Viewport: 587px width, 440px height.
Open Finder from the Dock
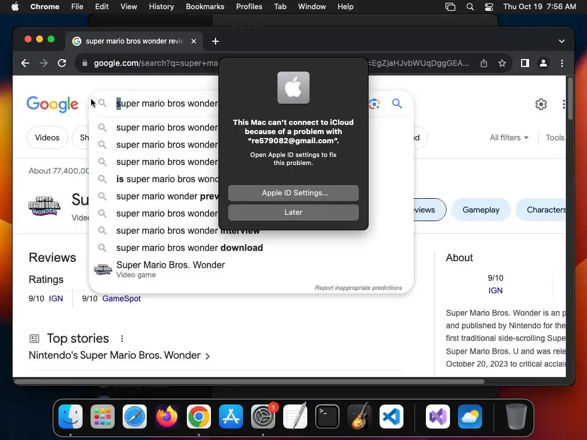71,417
